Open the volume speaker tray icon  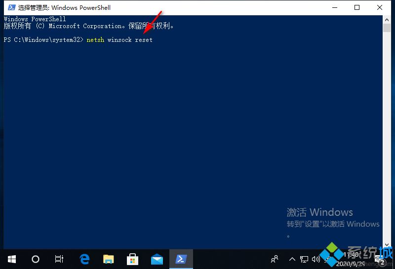point(316,259)
